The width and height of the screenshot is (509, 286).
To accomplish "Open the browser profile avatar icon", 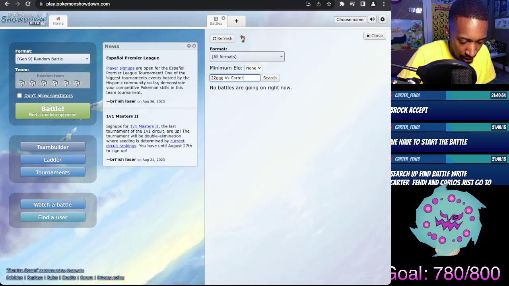I will tap(373, 4).
